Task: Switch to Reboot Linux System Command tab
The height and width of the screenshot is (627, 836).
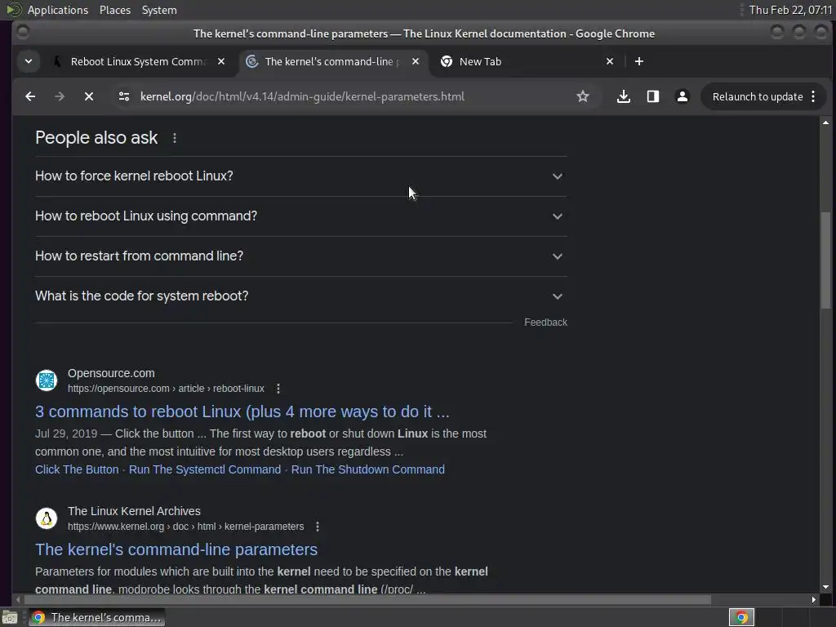Action: (137, 61)
